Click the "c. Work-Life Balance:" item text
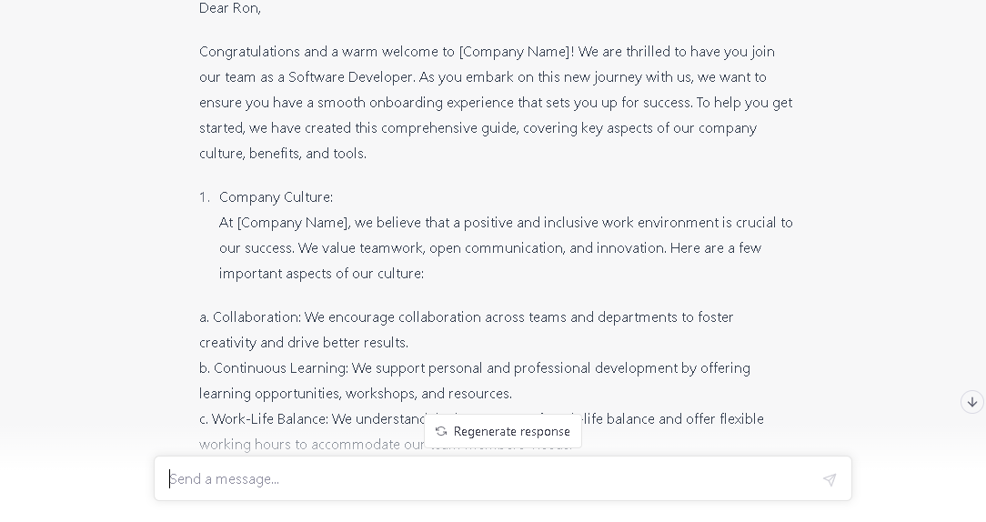This screenshot has height=522, width=986. click(x=264, y=419)
